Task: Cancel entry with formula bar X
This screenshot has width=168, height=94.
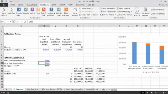Action: pyautogui.click(x=17, y=22)
